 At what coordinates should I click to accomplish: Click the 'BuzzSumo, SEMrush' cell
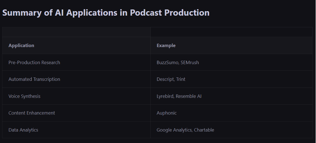(231, 62)
